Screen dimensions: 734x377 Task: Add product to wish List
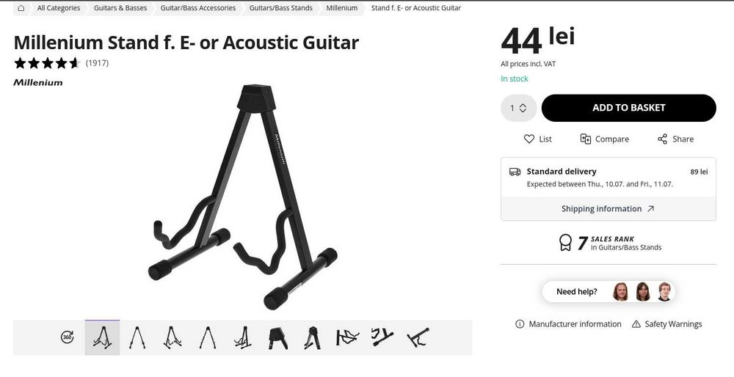coord(537,139)
